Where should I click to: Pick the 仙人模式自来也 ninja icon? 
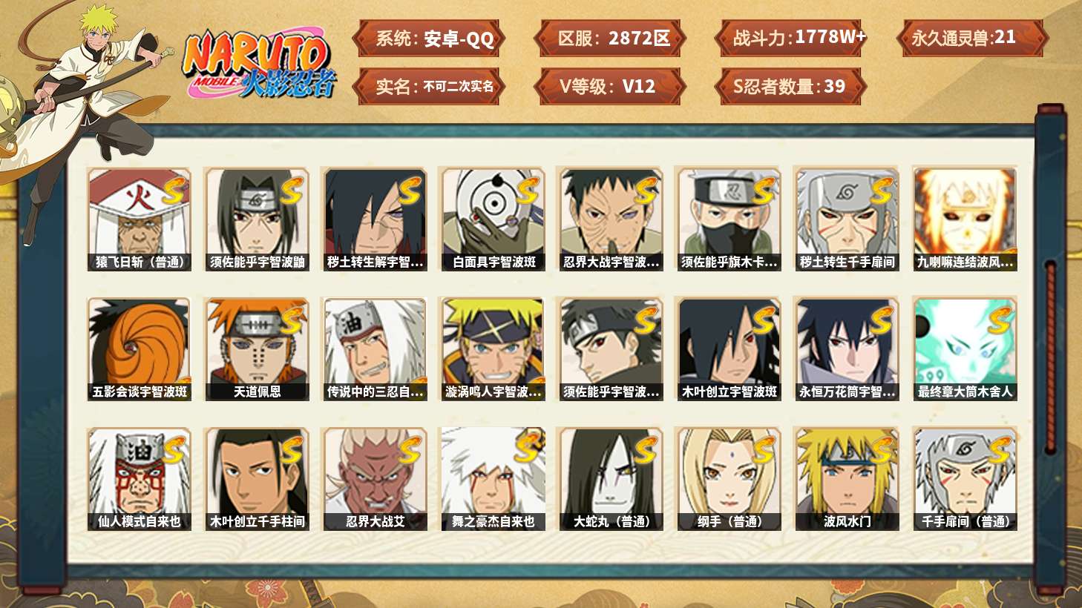pyautogui.click(x=139, y=479)
